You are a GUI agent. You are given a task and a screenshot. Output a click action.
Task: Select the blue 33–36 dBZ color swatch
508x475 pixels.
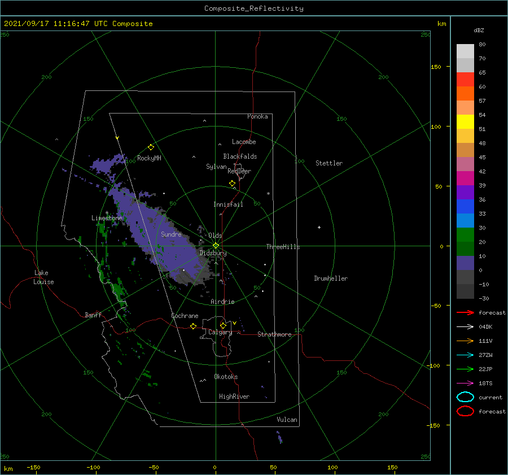(465, 207)
